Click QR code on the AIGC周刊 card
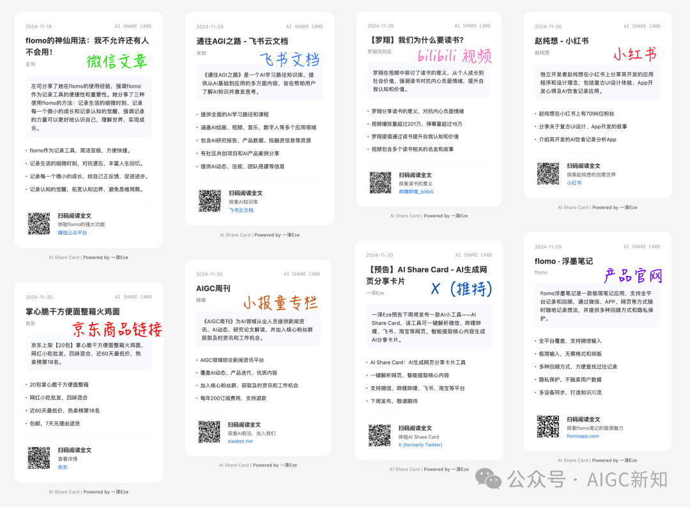Viewport: 690px width, 507px height. pyautogui.click(x=209, y=432)
